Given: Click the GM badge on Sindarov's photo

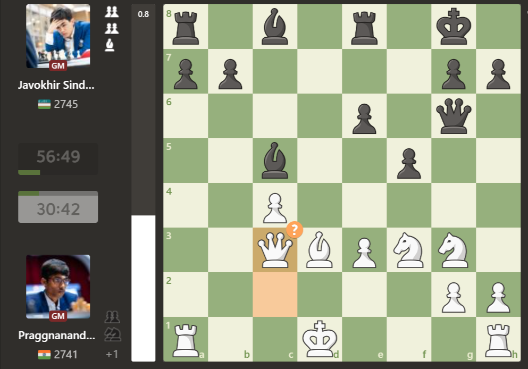Looking at the screenshot, I should click(58, 65).
